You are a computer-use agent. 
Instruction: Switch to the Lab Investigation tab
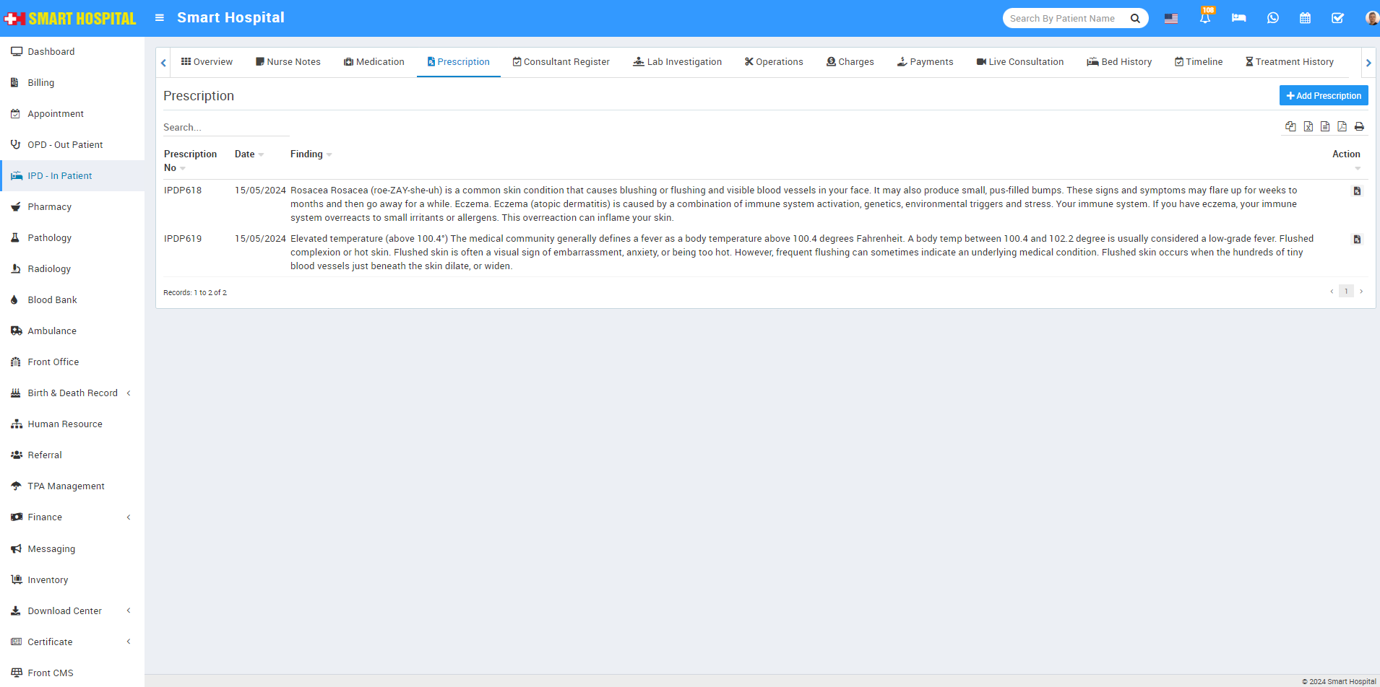(677, 62)
